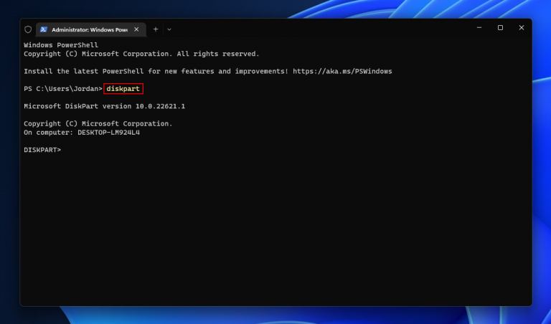Open a new terminal tab with plus
Screen dimensions: 551x324
click(155, 29)
